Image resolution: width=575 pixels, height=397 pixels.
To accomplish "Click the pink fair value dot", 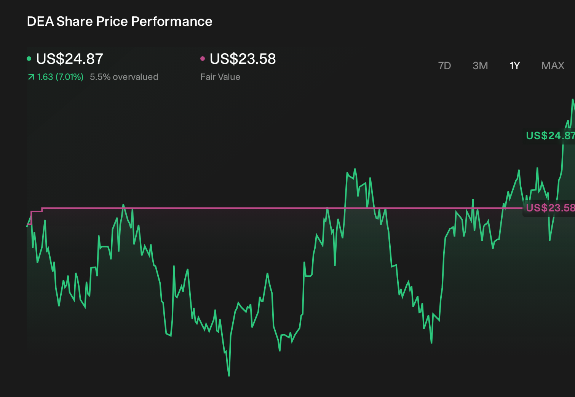I will [203, 59].
